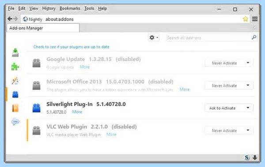The image size is (265, 167).
Task: Open the Tools menu
Action: pos(89,8)
